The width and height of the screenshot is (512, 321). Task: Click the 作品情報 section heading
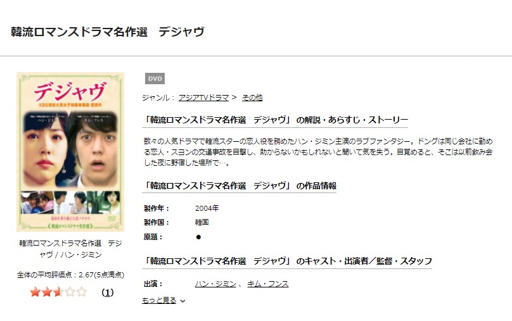tap(240, 186)
